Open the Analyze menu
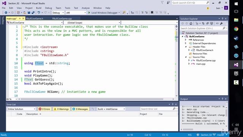The height and width of the screenshot is (137, 243). pos(85,8)
